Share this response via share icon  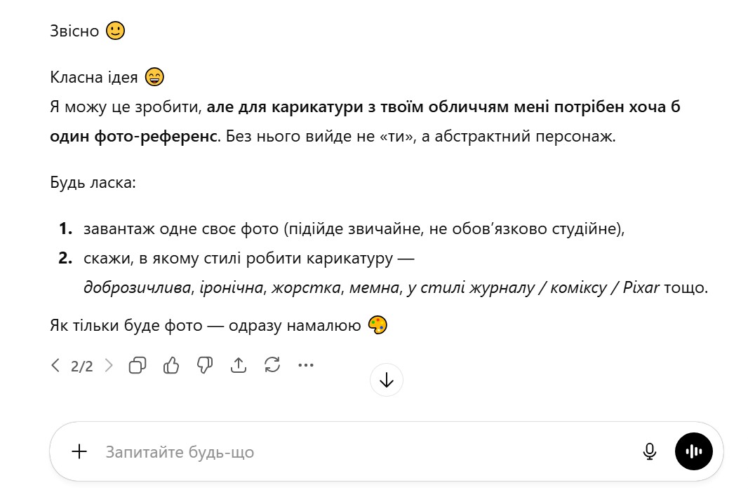[239, 365]
